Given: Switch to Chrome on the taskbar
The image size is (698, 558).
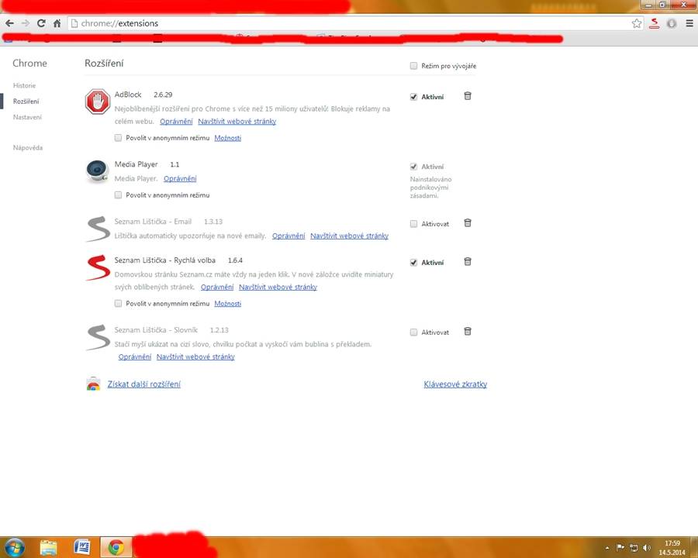Looking at the screenshot, I should 116,547.
